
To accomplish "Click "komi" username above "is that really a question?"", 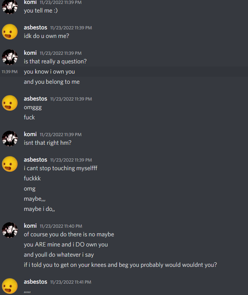I will (x=30, y=53).
